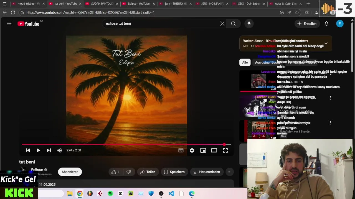
Task: Clear the search box with the X
Action: pyautogui.click(x=222, y=23)
